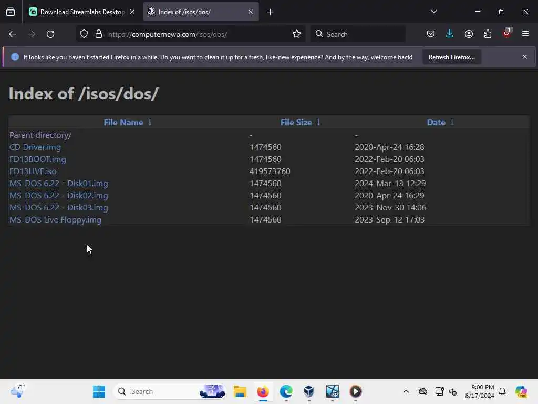
Task: Sort listing by Date
Action: click(x=436, y=122)
